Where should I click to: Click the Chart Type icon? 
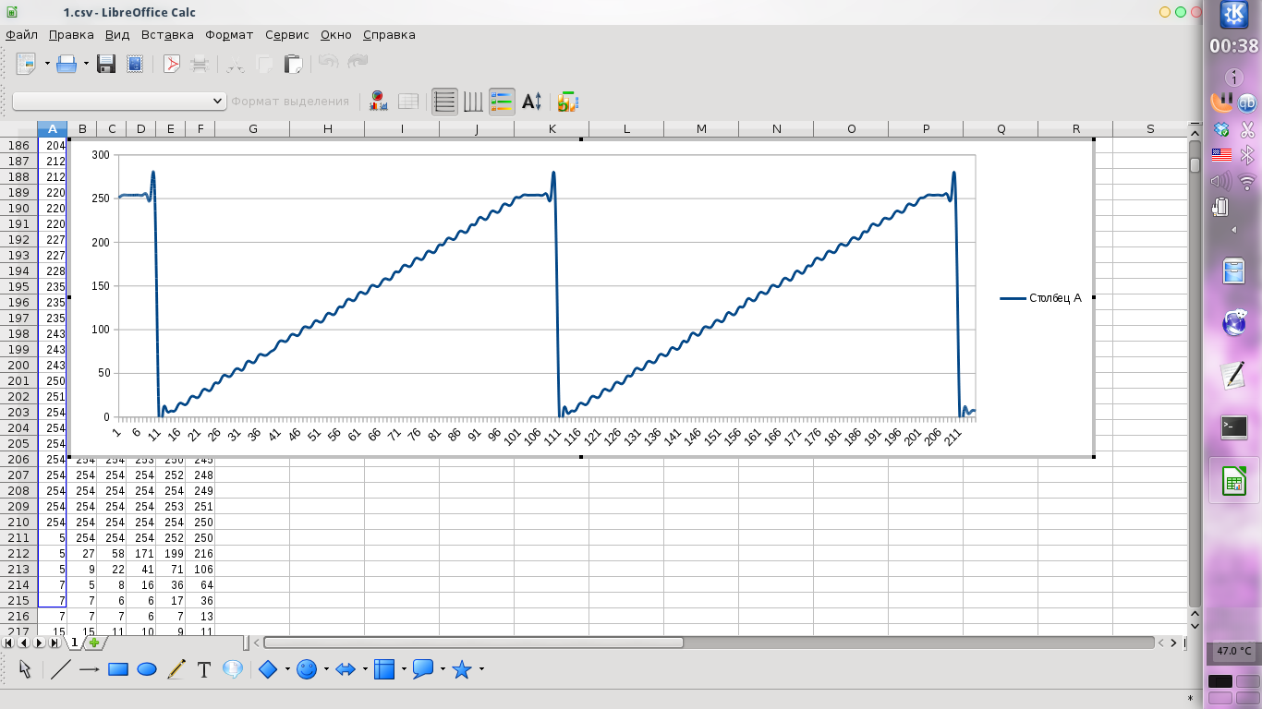coord(378,102)
